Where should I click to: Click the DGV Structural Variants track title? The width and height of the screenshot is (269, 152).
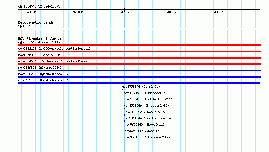coord(42,39)
